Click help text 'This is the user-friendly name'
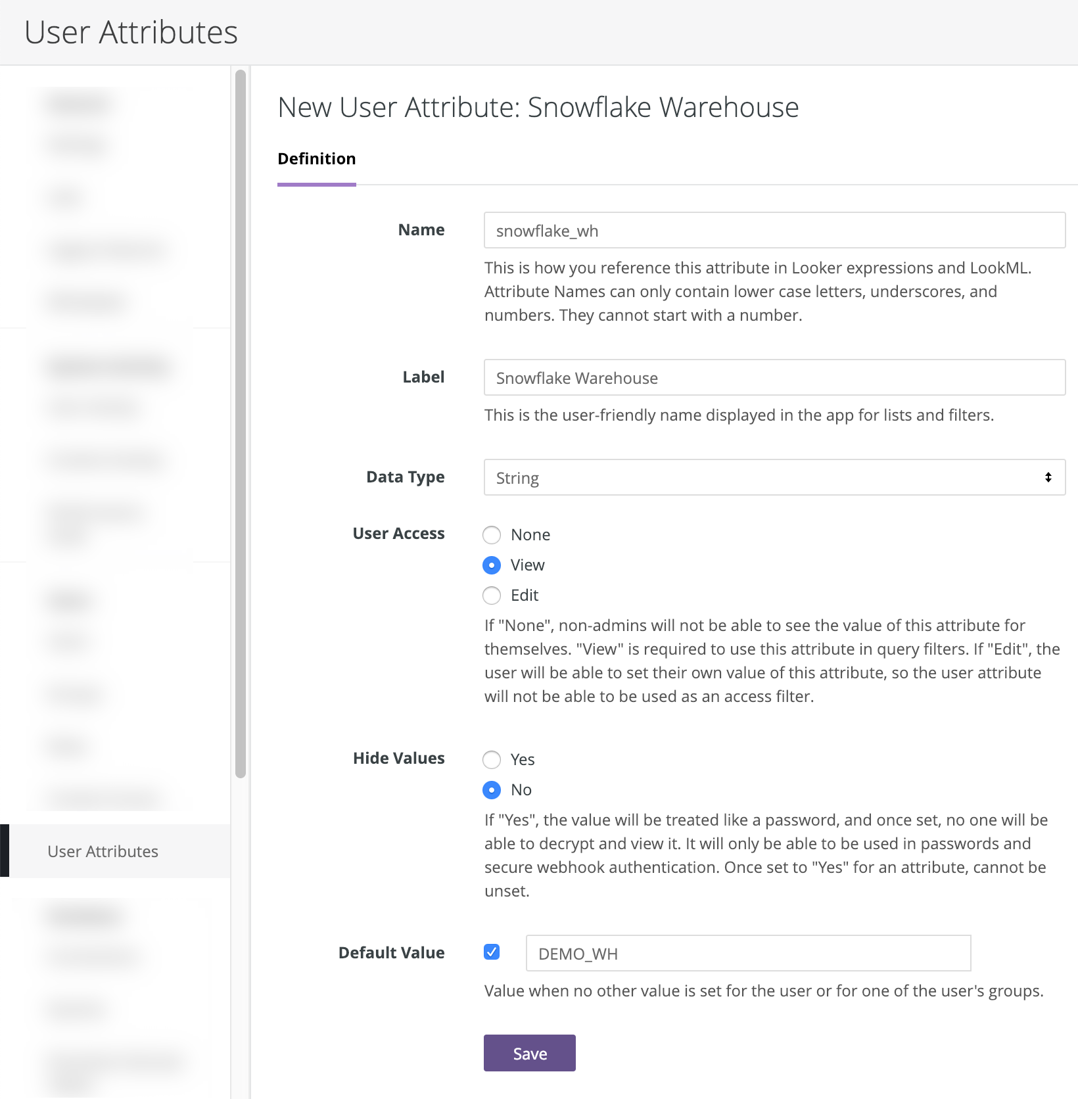The image size is (1078, 1099). 739,415
